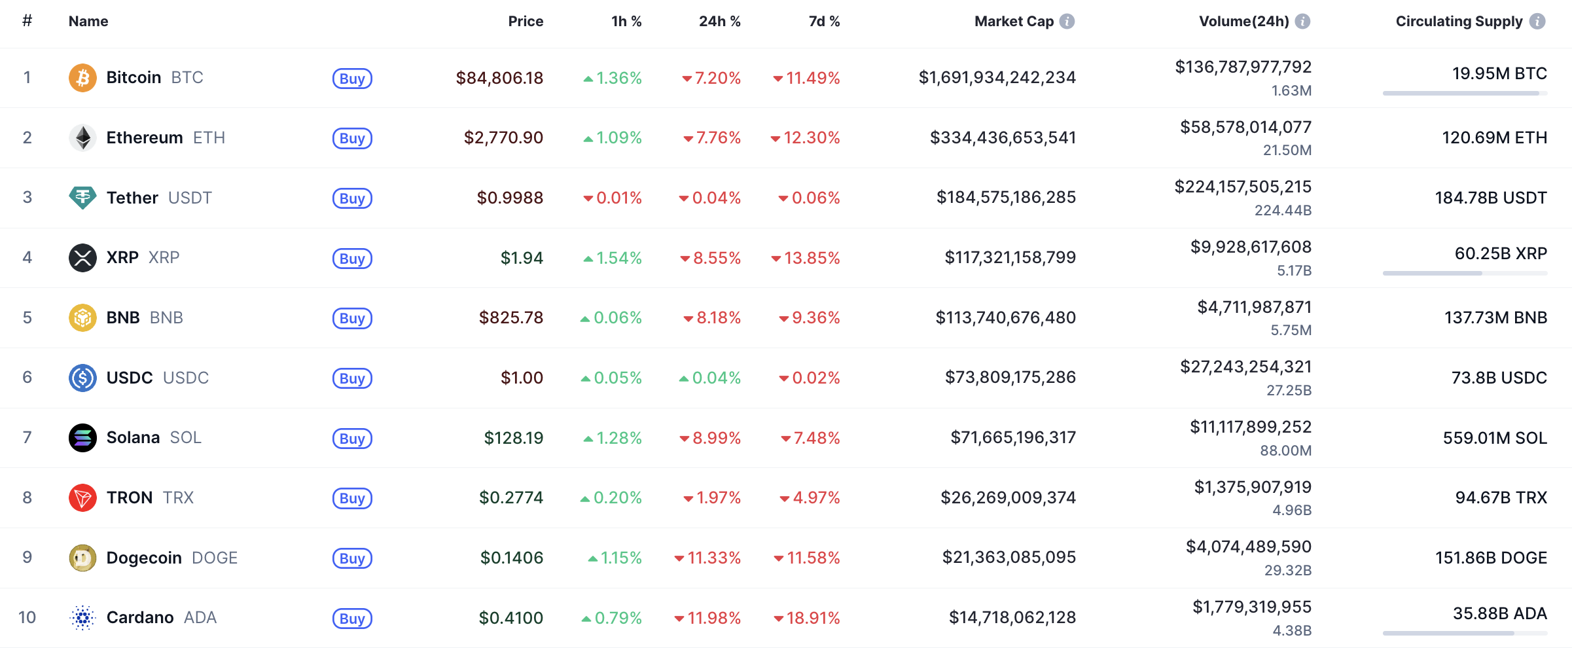Click Cardano circulating supply progress bar
Screen dimensions: 1572x648
pyautogui.click(x=1465, y=633)
